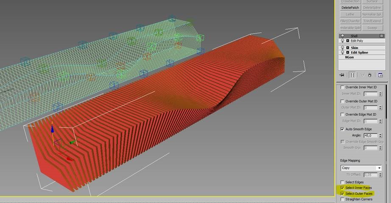Toggle Skin modifier lightbulb icon

(x=342, y=48)
